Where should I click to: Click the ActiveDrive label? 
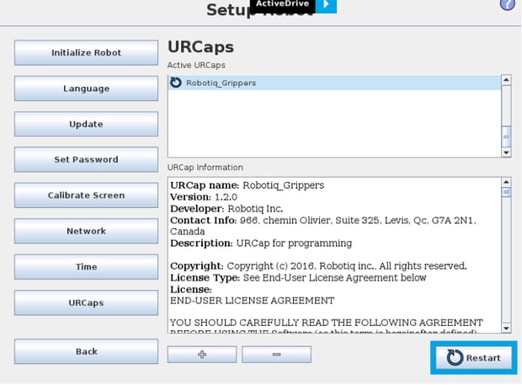point(282,5)
